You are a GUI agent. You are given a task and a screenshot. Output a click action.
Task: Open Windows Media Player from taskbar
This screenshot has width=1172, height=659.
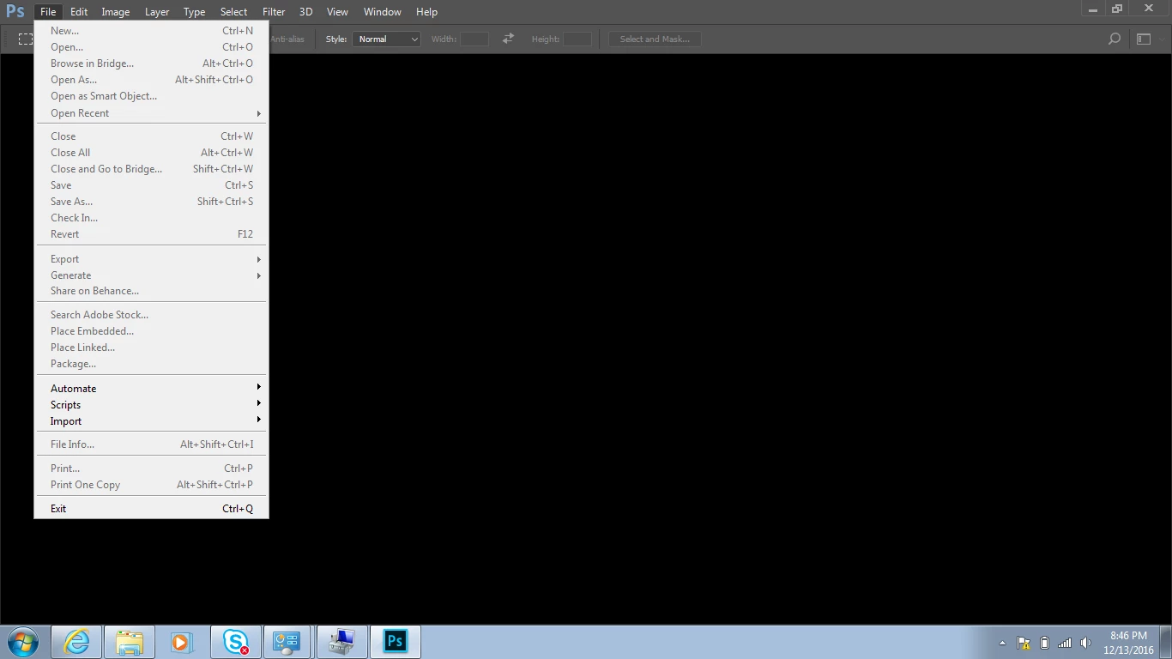(182, 642)
